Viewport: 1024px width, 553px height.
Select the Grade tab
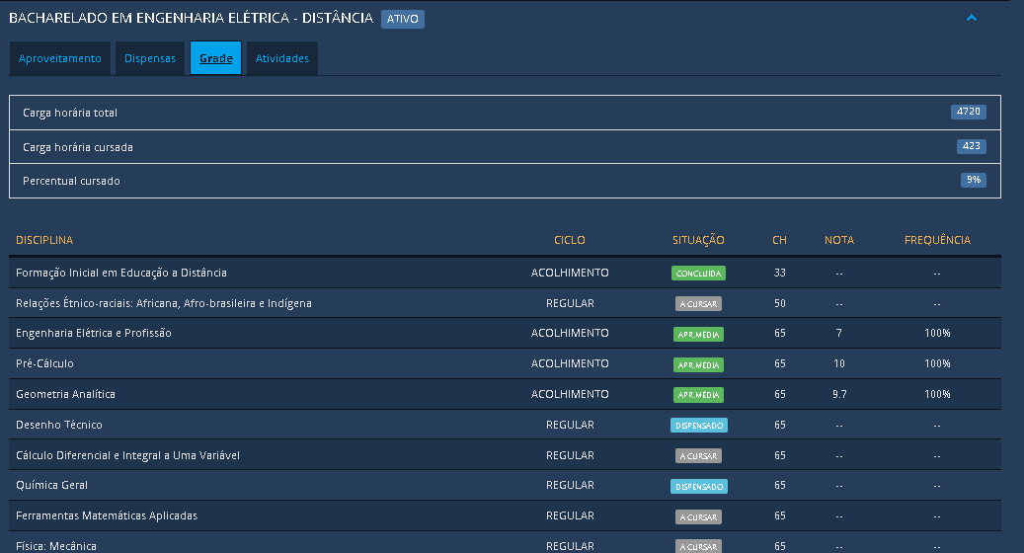point(216,58)
